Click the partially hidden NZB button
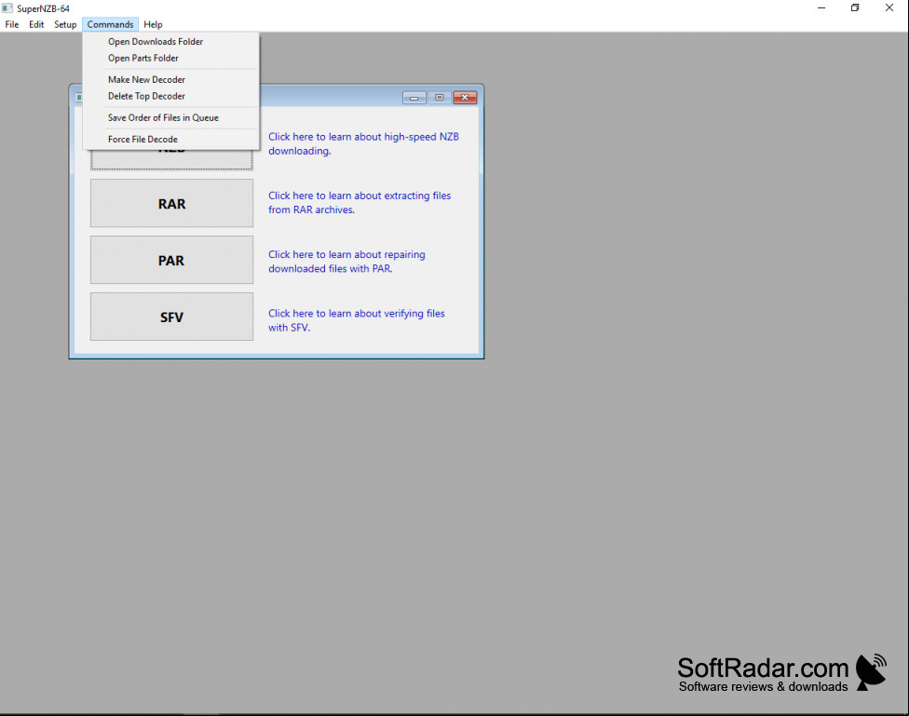 pyautogui.click(x=171, y=160)
